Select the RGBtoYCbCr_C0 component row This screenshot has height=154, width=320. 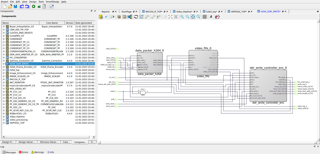pyautogui.click(x=48, y=114)
